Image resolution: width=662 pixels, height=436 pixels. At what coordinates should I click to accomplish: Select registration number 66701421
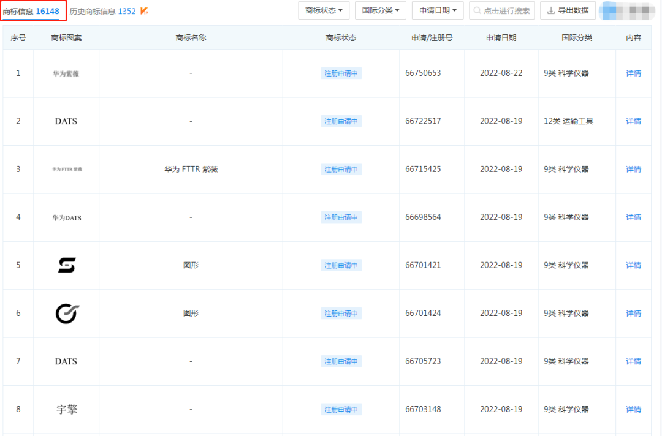point(423,265)
